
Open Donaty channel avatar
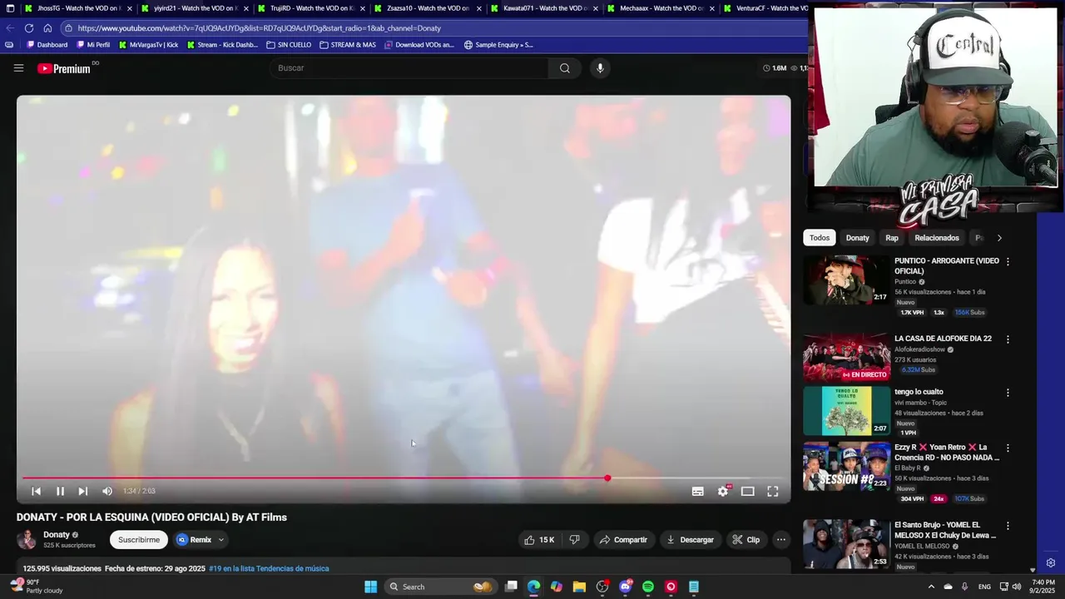[27, 539]
